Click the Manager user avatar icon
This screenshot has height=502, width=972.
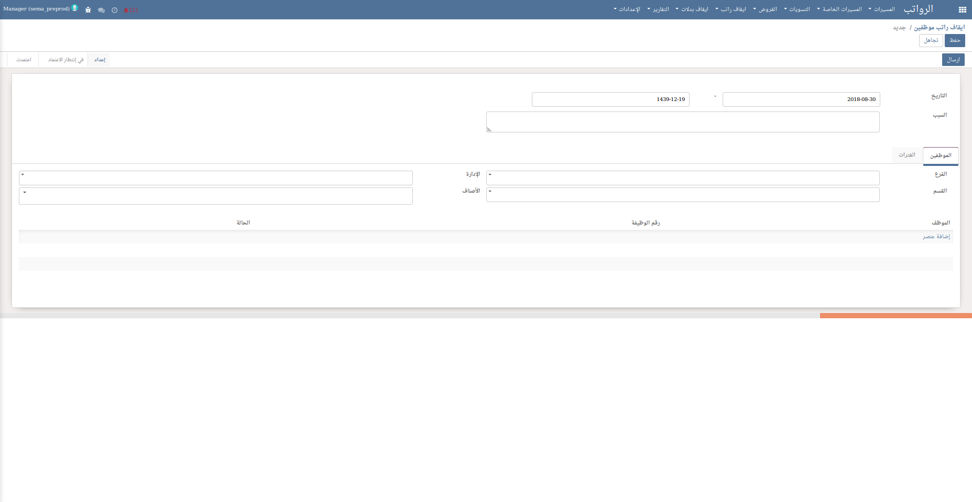coord(75,8)
